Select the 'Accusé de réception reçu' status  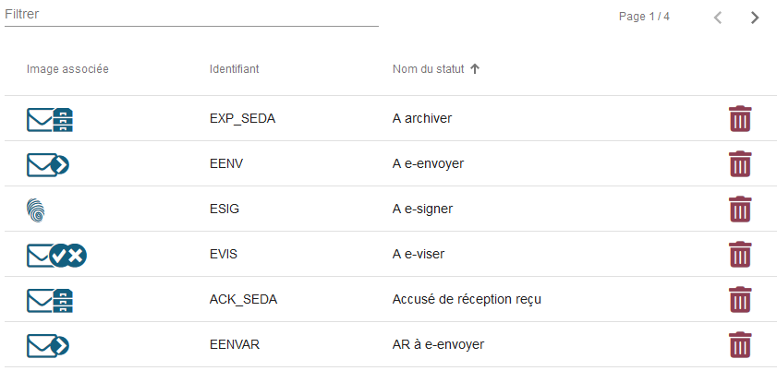click(466, 300)
